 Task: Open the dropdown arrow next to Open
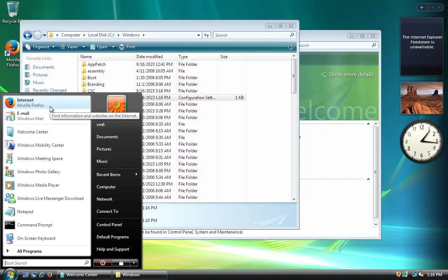click(x=113, y=47)
